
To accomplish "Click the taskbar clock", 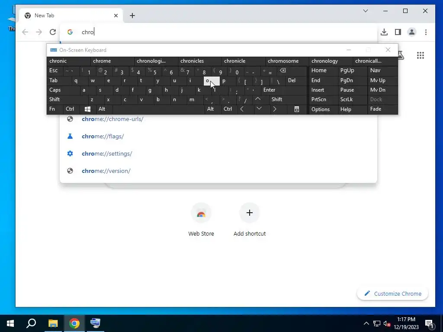I will 406,323.
